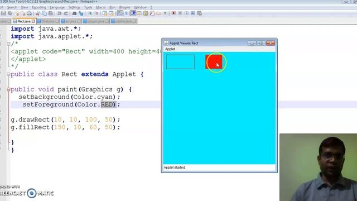The image size is (357, 201).
Task: Click the Cut scissors toolbar icon
Action: (38, 13)
